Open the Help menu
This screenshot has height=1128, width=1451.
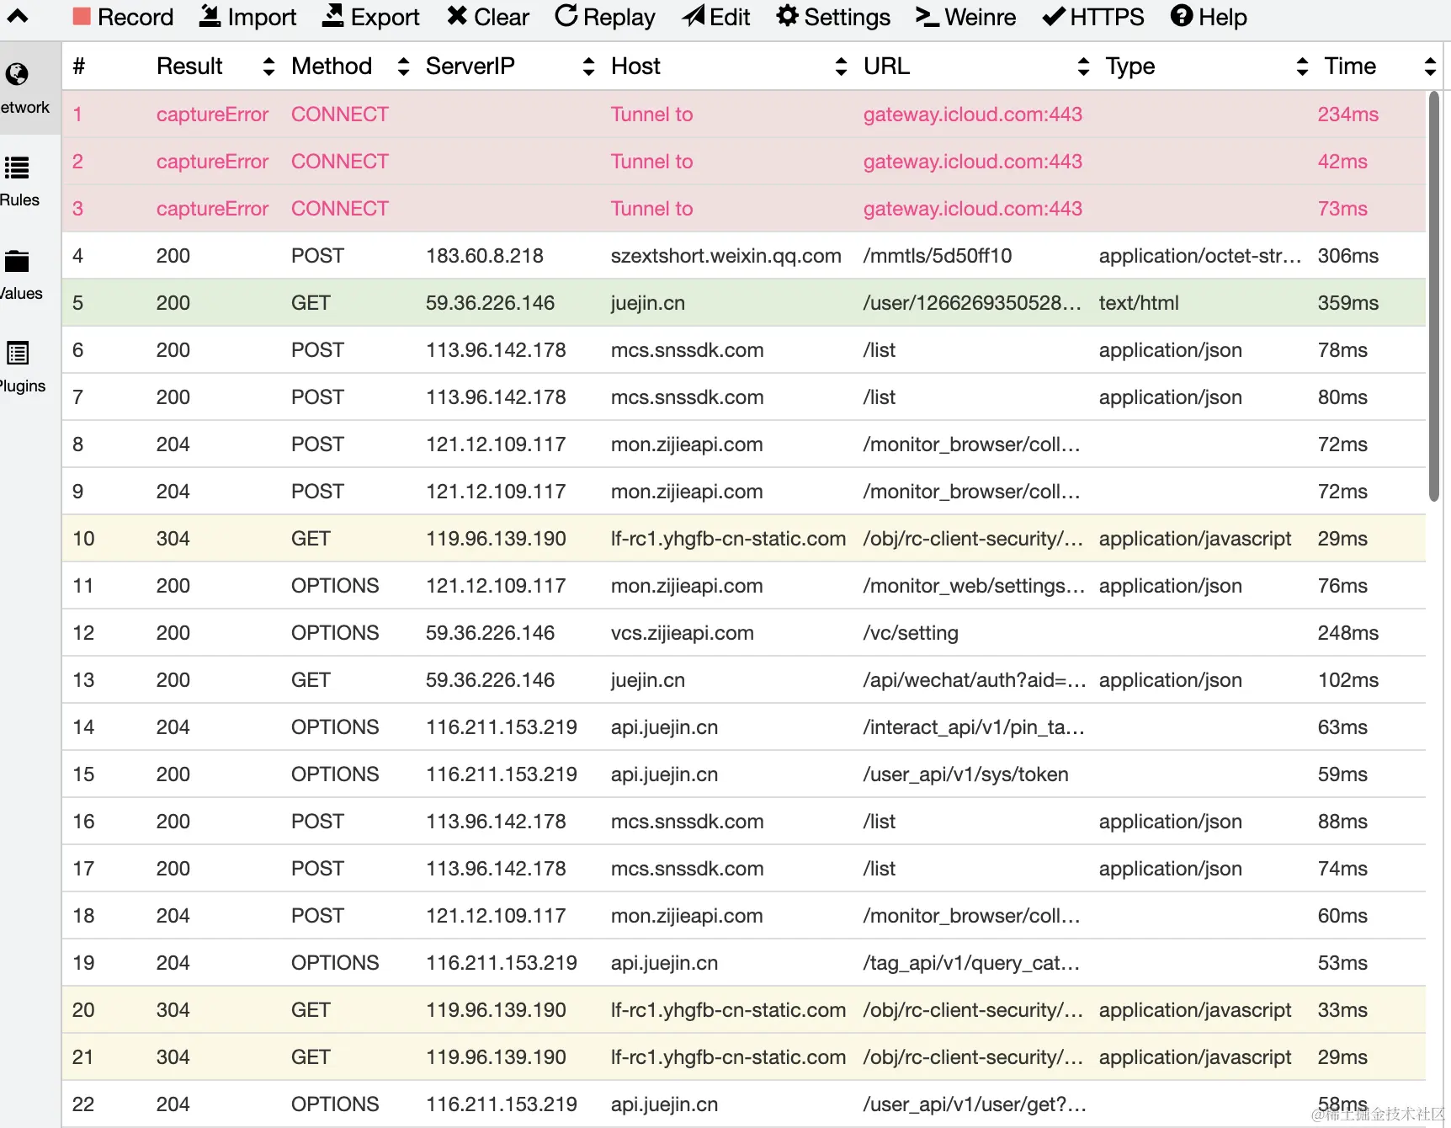pyautogui.click(x=1209, y=17)
